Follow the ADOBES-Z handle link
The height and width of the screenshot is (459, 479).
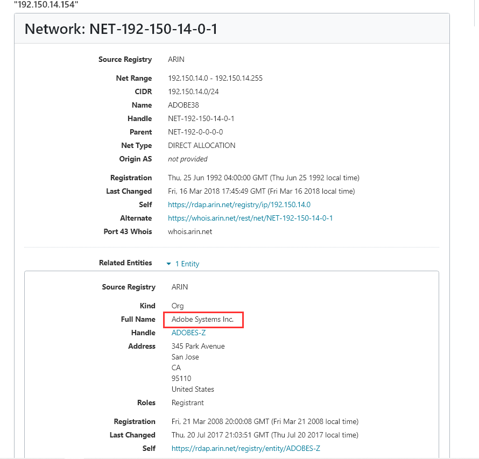point(188,333)
